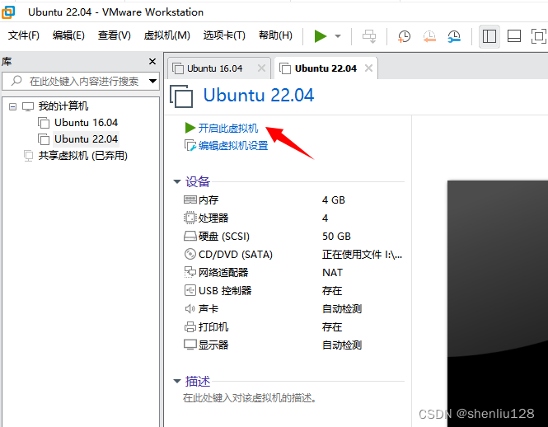This screenshot has width=548, height=427.
Task: Click the speaker icon beside 声卡
Action: pos(190,309)
